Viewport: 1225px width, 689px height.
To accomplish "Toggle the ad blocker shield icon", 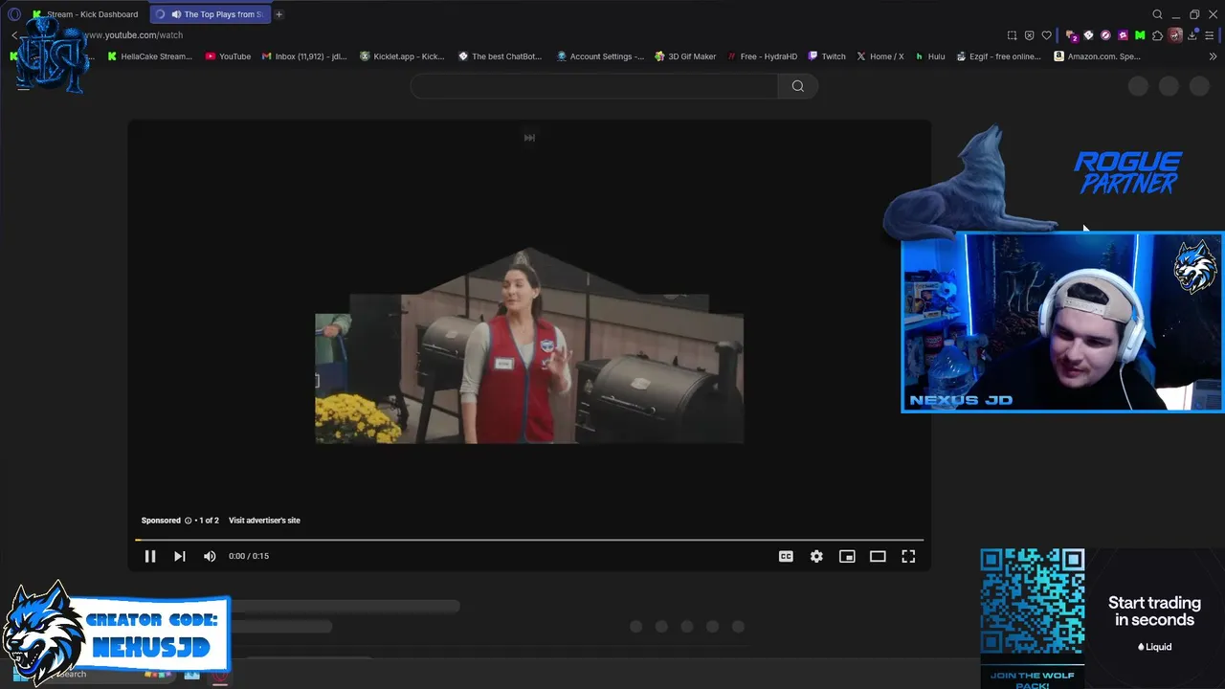I will click(1030, 35).
